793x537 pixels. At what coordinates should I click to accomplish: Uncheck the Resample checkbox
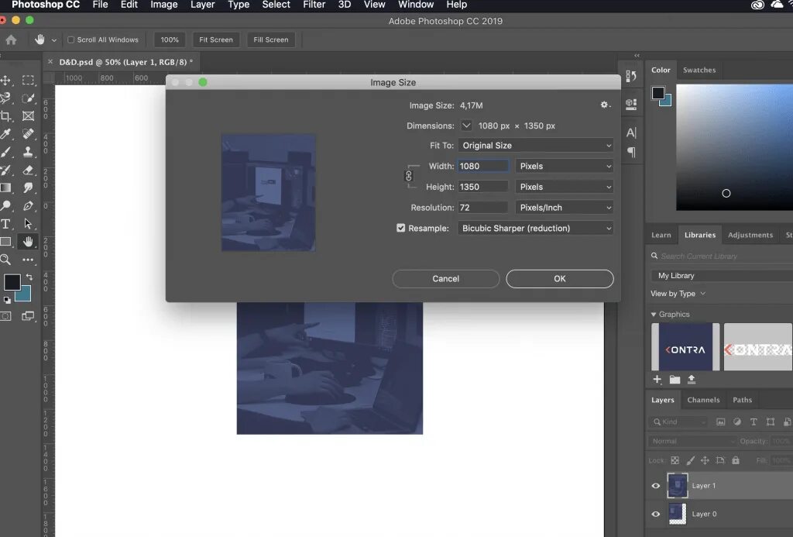tap(401, 228)
